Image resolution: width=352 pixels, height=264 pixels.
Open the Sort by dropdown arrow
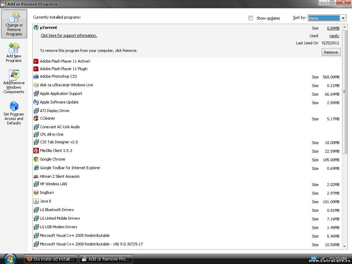click(x=343, y=18)
